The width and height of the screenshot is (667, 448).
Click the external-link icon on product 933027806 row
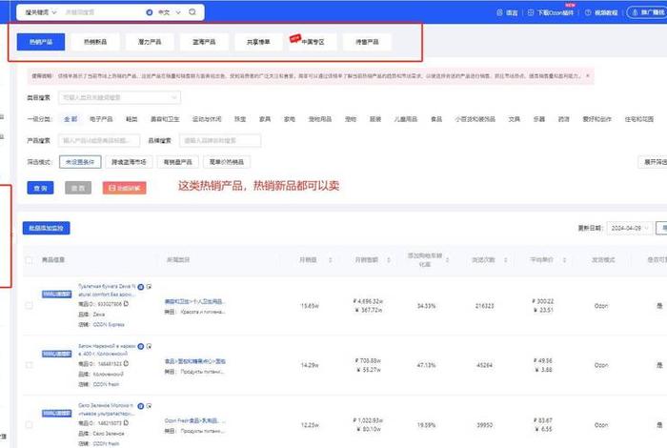pos(149,287)
